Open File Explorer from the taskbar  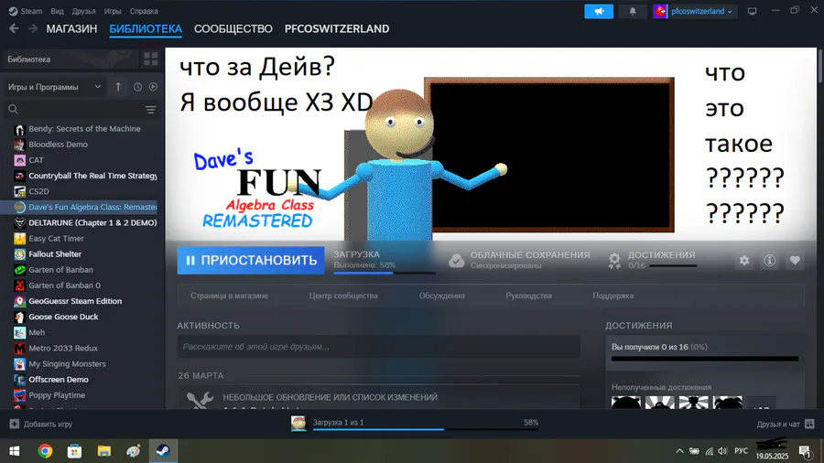tap(104, 451)
